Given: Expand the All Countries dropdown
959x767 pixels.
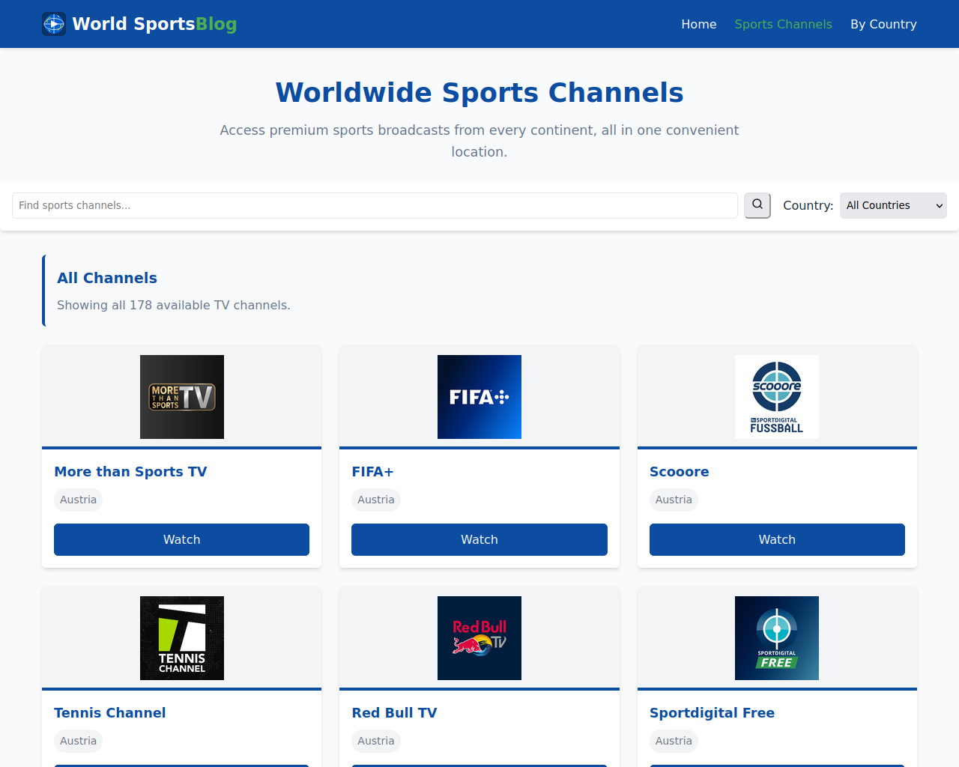Looking at the screenshot, I should tap(893, 205).
